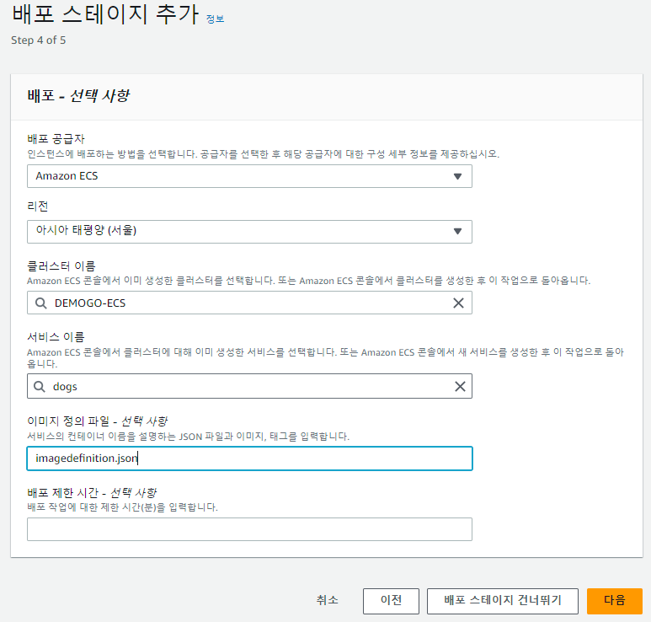Click the 클러스터 이름 field DEMOGO-ECS
The height and width of the screenshot is (622, 651).
(249, 303)
